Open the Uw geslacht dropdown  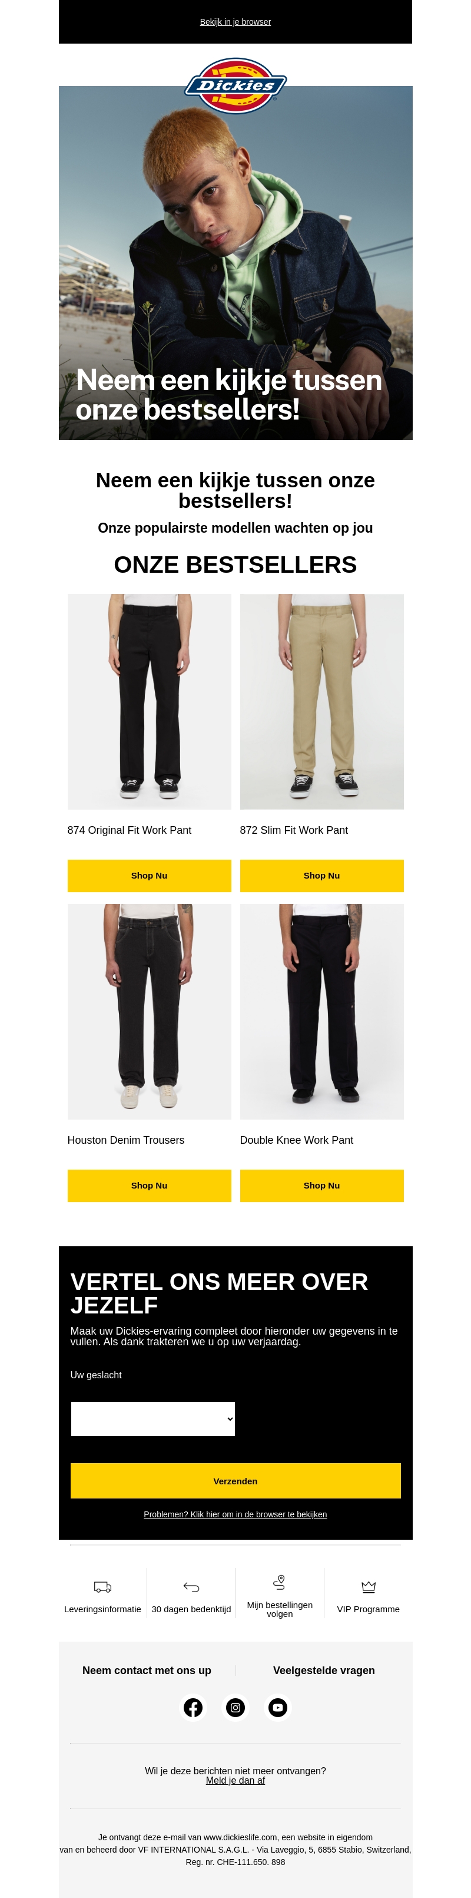click(x=153, y=1418)
